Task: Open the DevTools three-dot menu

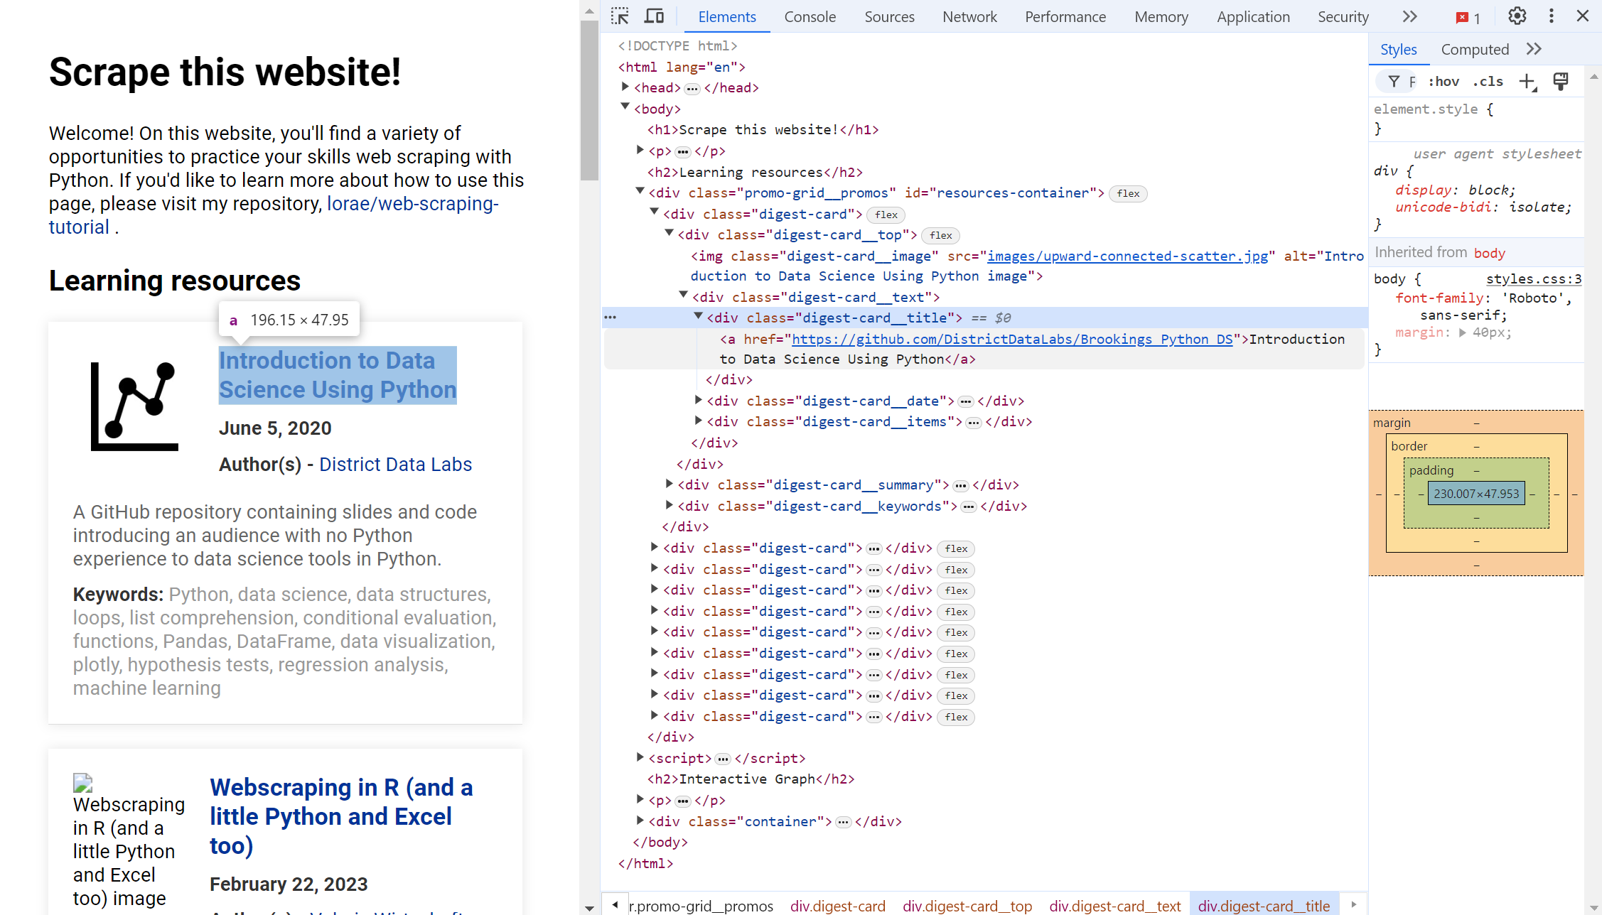Action: [x=1552, y=16]
